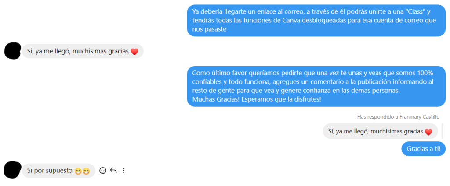Click heart emoji in left gray message

tap(134, 52)
